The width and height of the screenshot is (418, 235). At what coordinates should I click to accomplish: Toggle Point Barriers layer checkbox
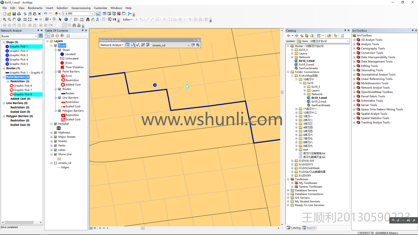(x=60, y=72)
